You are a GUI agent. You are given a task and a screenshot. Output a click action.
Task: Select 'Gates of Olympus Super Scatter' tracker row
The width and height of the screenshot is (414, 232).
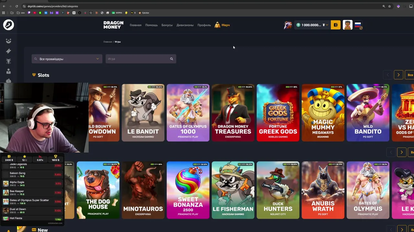(x=32, y=202)
